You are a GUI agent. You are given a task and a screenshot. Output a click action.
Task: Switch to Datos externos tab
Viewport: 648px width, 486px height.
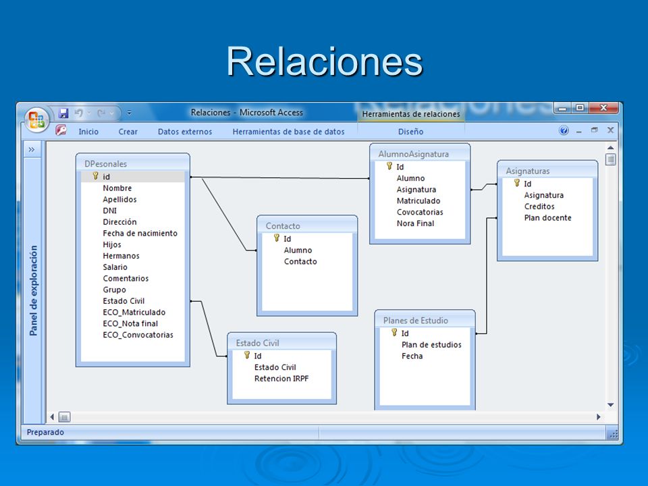[x=185, y=132]
